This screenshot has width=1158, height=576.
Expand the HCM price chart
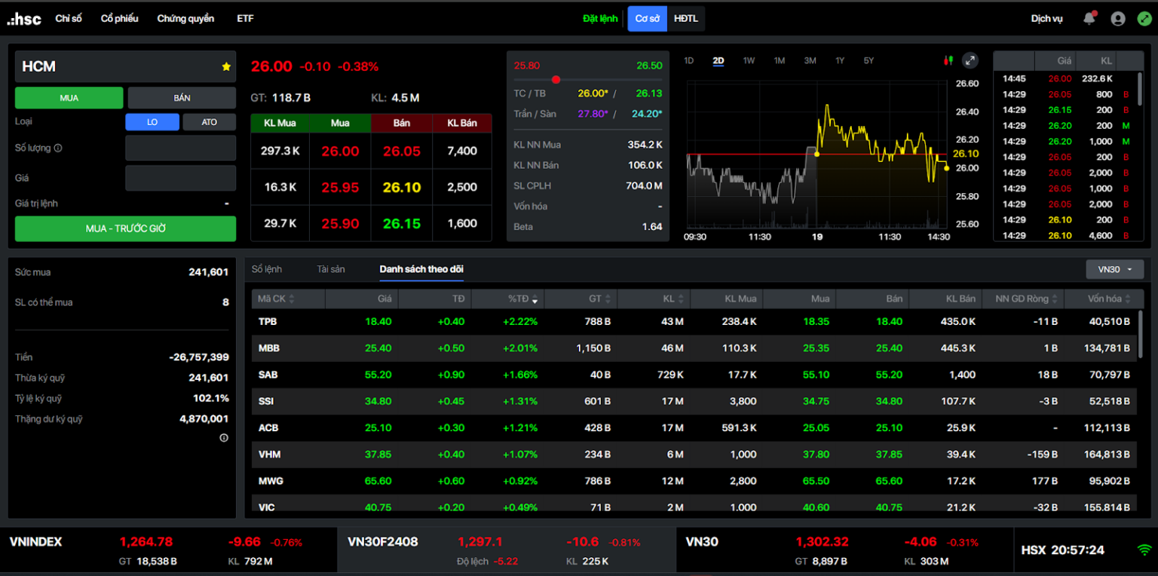(970, 60)
